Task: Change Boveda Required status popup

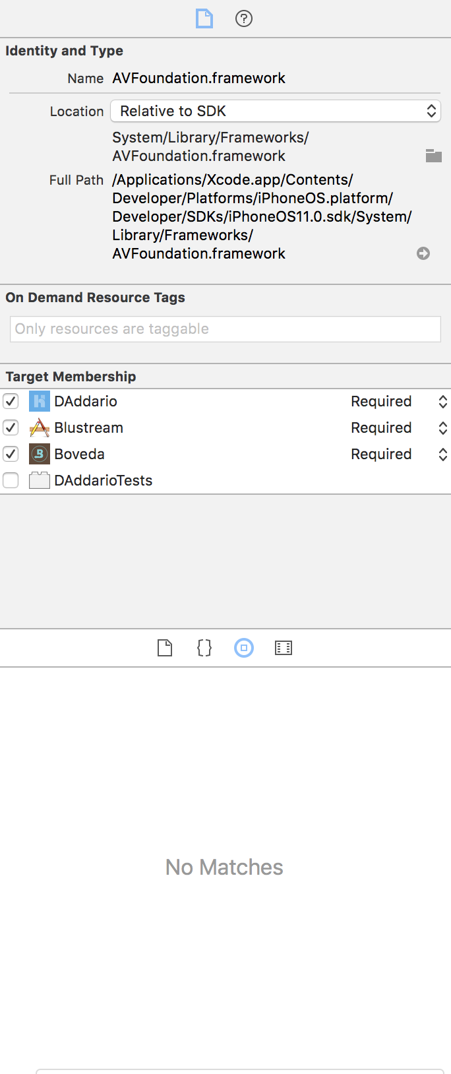Action: (399, 454)
